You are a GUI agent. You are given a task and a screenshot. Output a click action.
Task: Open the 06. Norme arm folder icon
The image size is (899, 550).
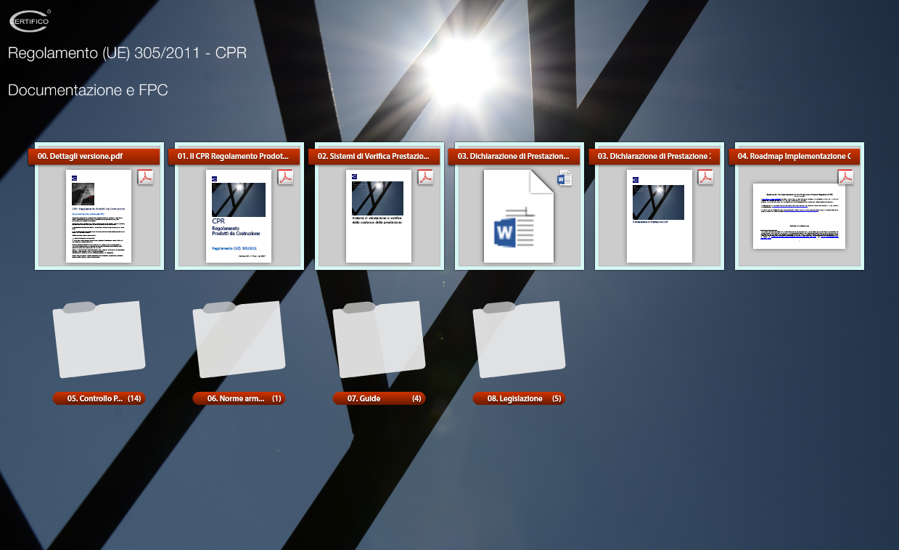tap(239, 340)
